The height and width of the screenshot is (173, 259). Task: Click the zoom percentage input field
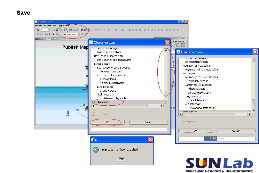point(44,30)
